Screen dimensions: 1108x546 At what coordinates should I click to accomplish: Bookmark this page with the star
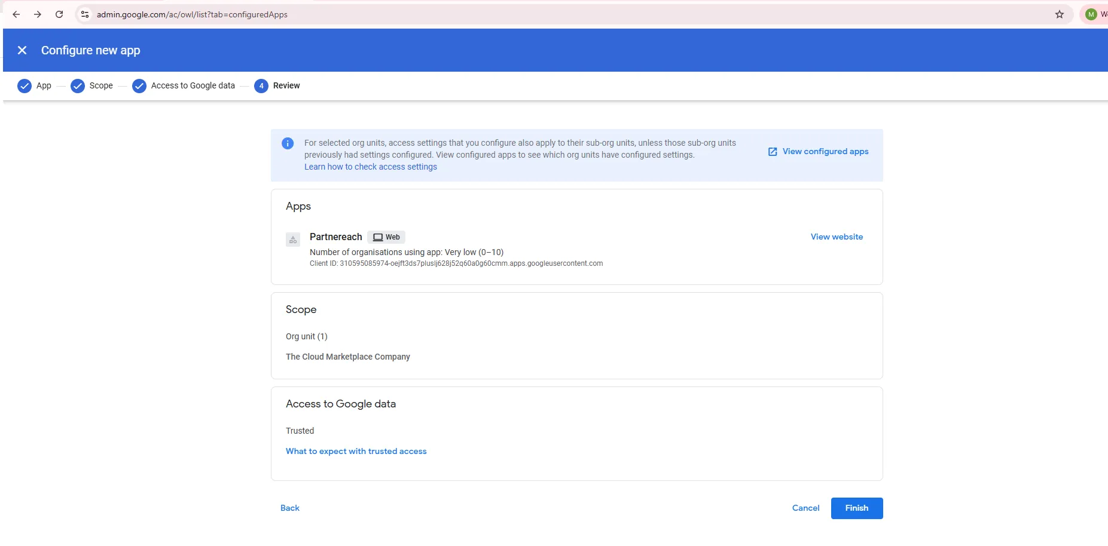click(1060, 14)
